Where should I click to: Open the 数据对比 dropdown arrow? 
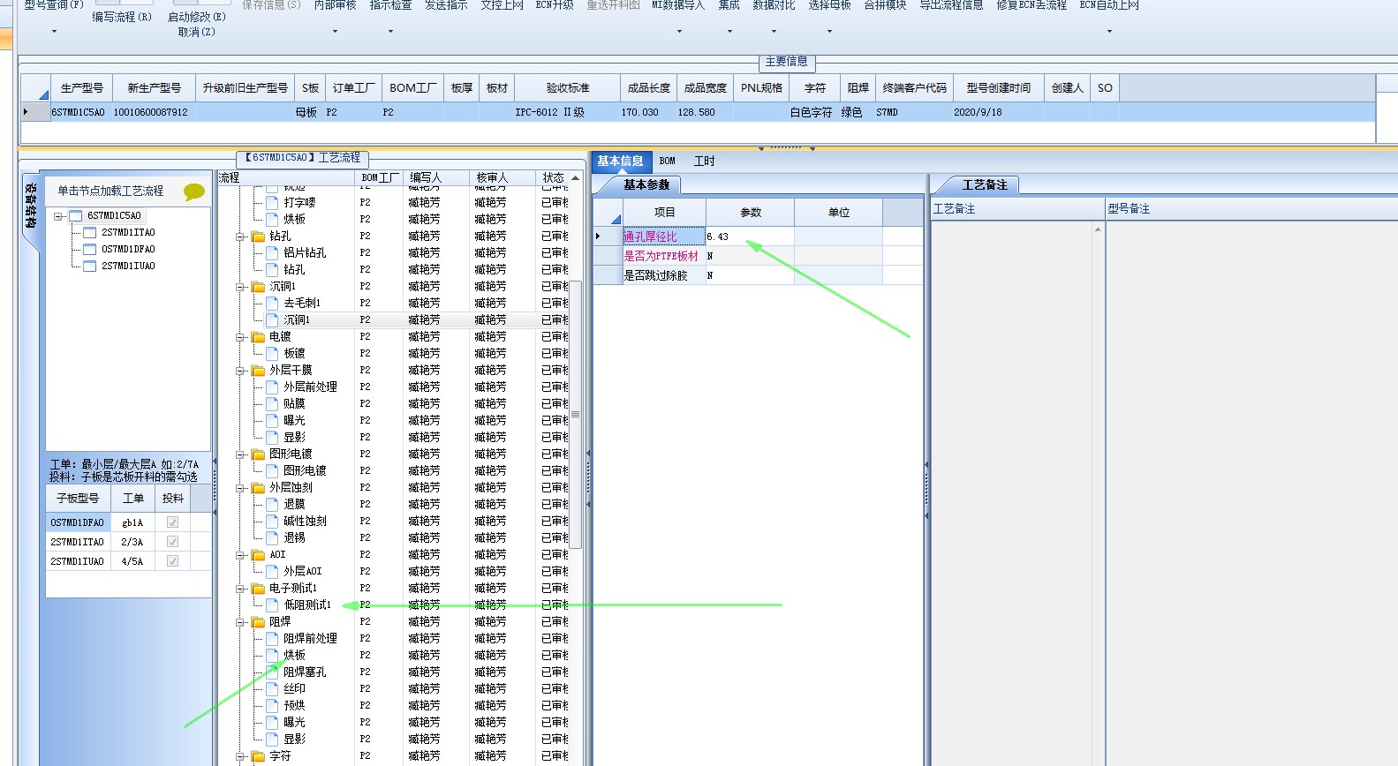tap(774, 32)
